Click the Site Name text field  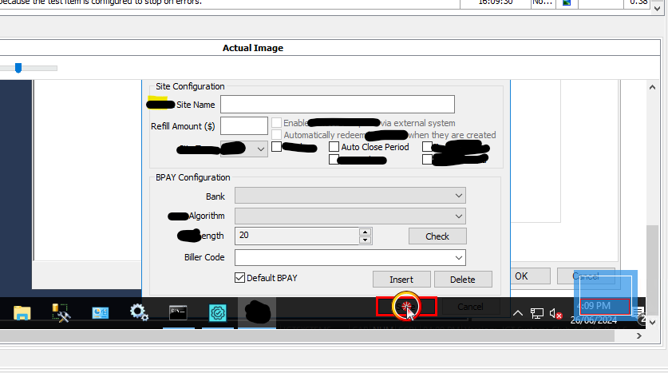click(x=337, y=105)
